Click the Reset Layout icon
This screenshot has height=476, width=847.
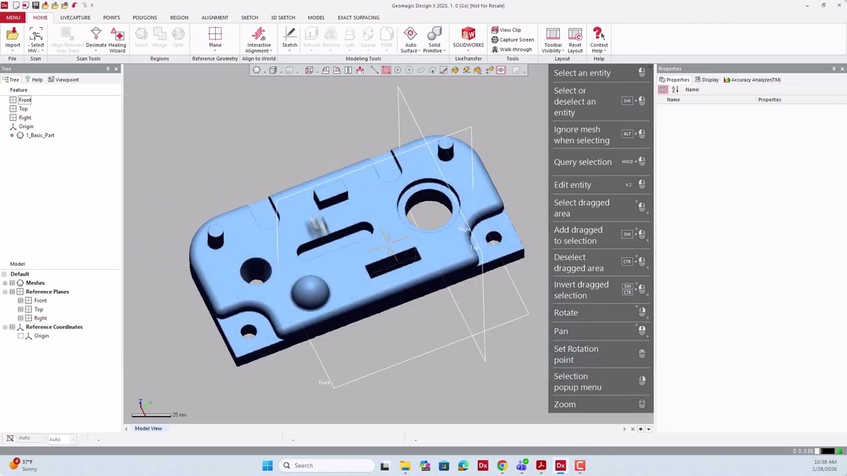point(575,40)
